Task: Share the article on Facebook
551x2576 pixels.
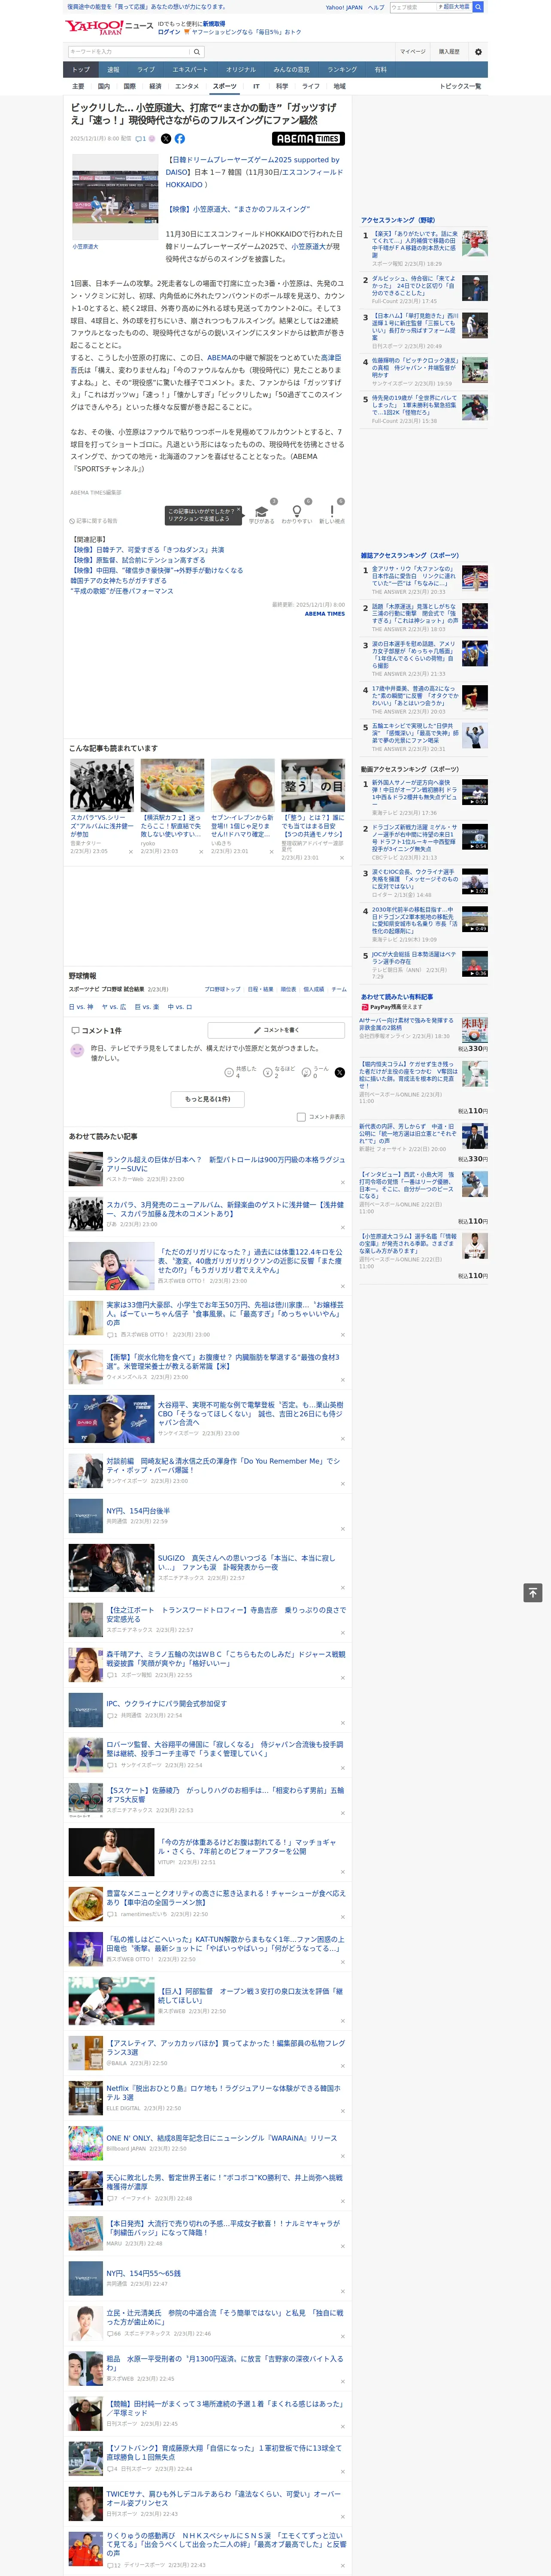Action: point(180,139)
